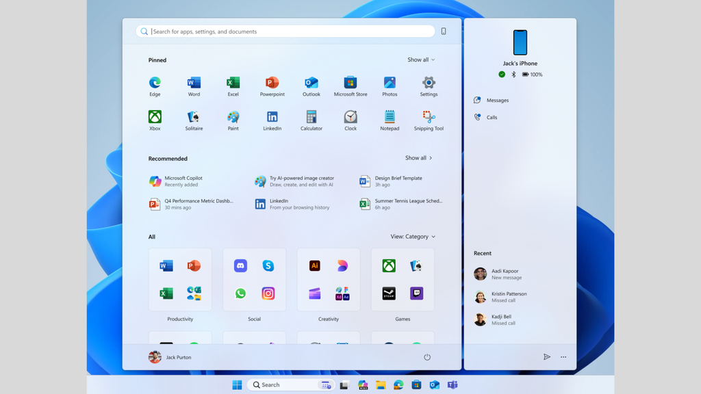Open Jack Purton user account menu
The height and width of the screenshot is (394, 701).
click(x=170, y=357)
